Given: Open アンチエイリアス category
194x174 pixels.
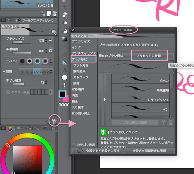Looking at the screenshot, I should pyautogui.click(x=84, y=53).
